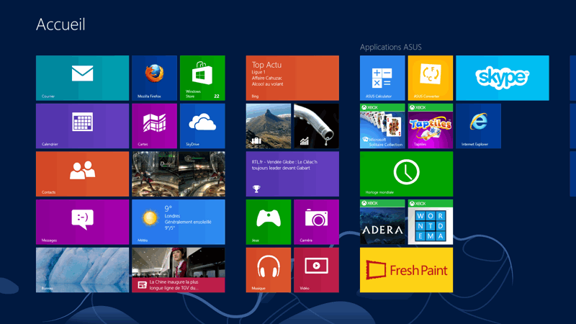Open the Top Actu Bing tile

coord(292,78)
